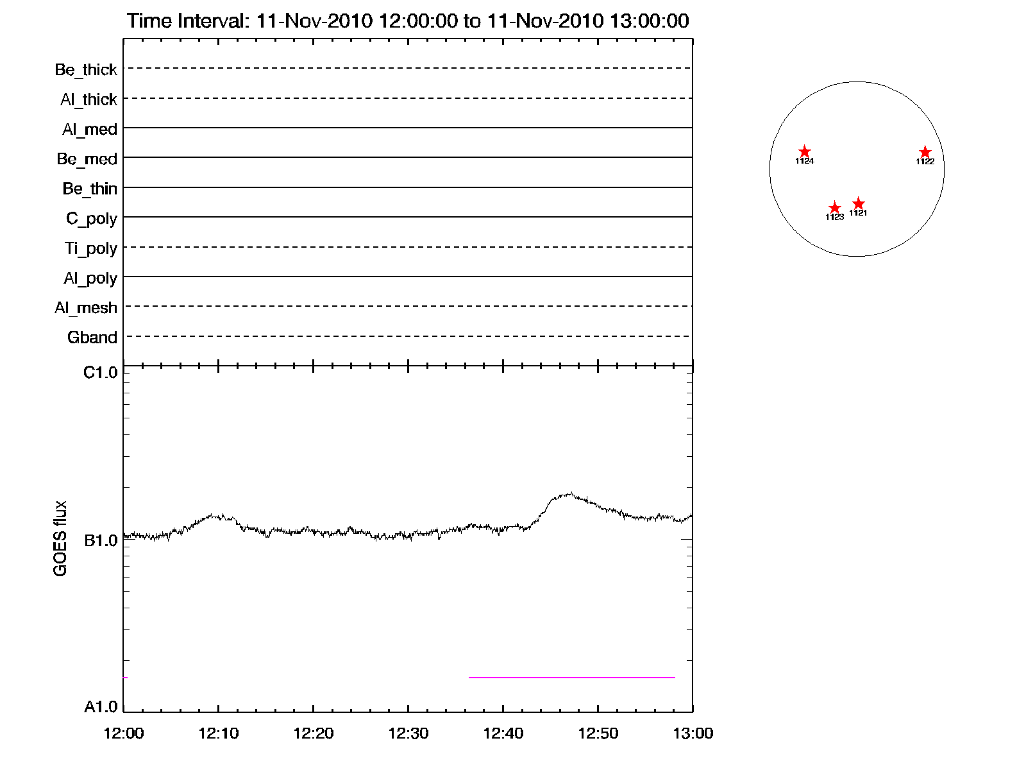
Task: Click the 1122 region number label
Action: tap(925, 162)
